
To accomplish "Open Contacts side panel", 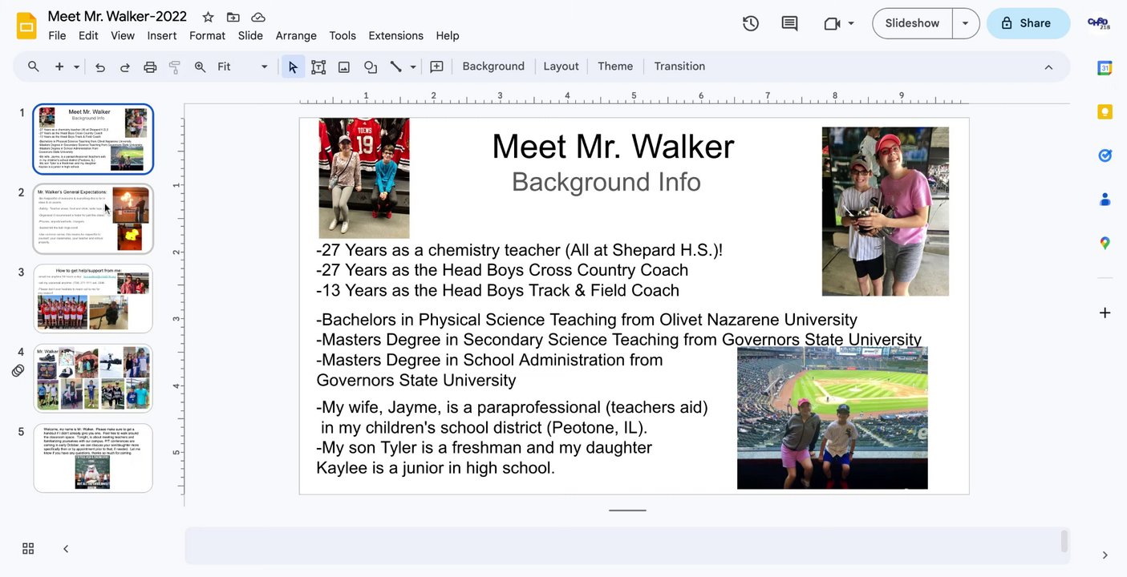I will pos(1105,199).
